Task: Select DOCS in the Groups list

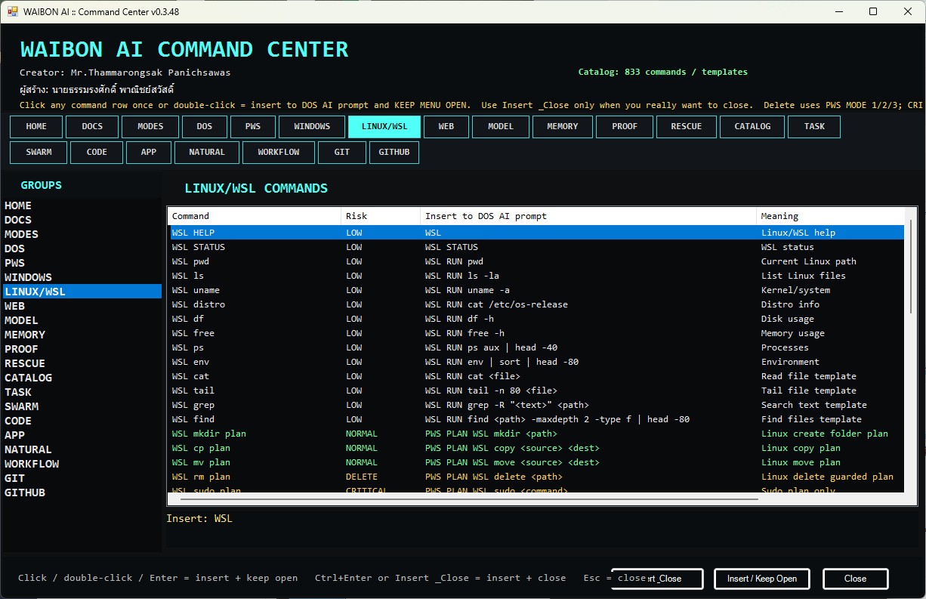Action: coord(82,220)
